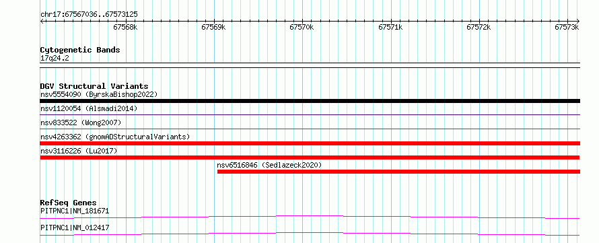Select the 17q24.2 band label
This screenshot has width=599, height=243.
pyautogui.click(x=55, y=59)
